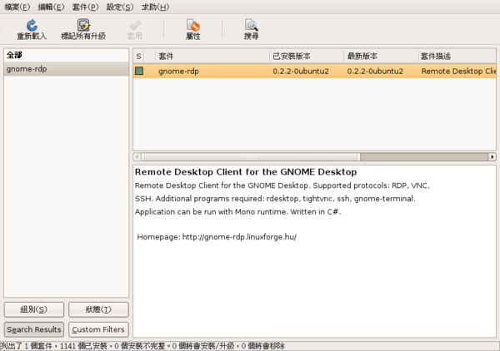This screenshot has height=351, width=500.
Task: Click Mark All Upgrades (標記所有升級) icon
Action: [x=83, y=25]
